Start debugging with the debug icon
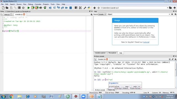Screen dimensions: 177x99 50,8
